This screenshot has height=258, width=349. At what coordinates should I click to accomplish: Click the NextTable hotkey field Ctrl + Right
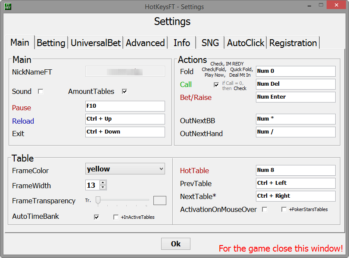point(296,196)
